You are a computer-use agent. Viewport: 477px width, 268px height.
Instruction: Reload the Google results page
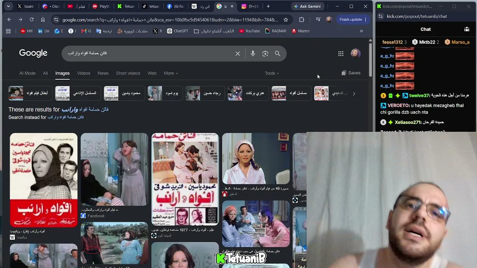[x=32, y=19]
